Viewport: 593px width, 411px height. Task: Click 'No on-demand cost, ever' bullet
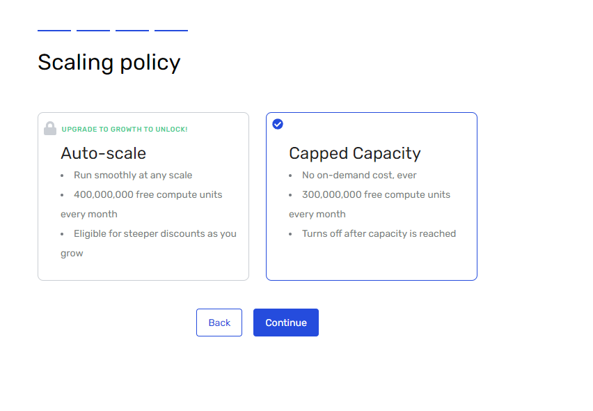click(359, 176)
